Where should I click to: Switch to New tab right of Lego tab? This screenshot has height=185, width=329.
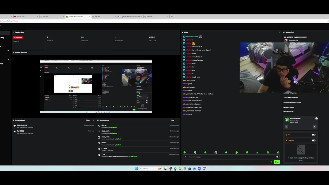click(156, 16)
